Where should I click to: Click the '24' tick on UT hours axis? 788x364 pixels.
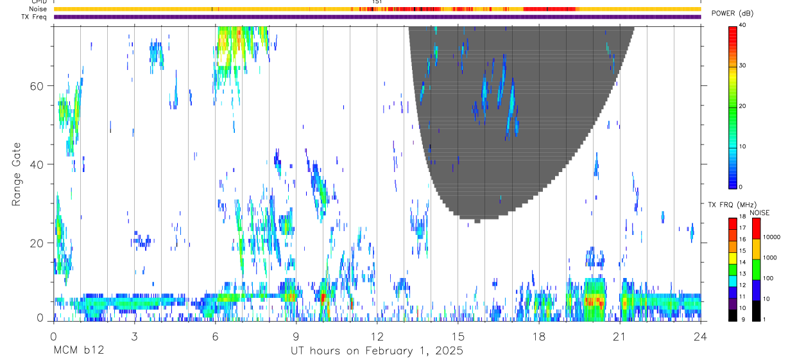click(x=700, y=336)
